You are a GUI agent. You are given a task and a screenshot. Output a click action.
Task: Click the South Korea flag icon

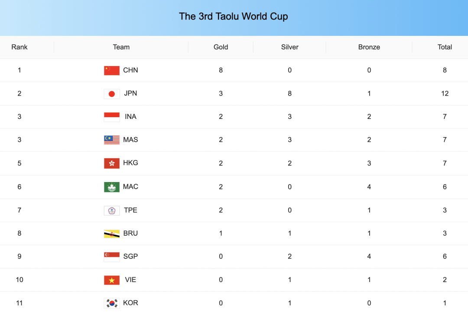pyautogui.click(x=111, y=303)
